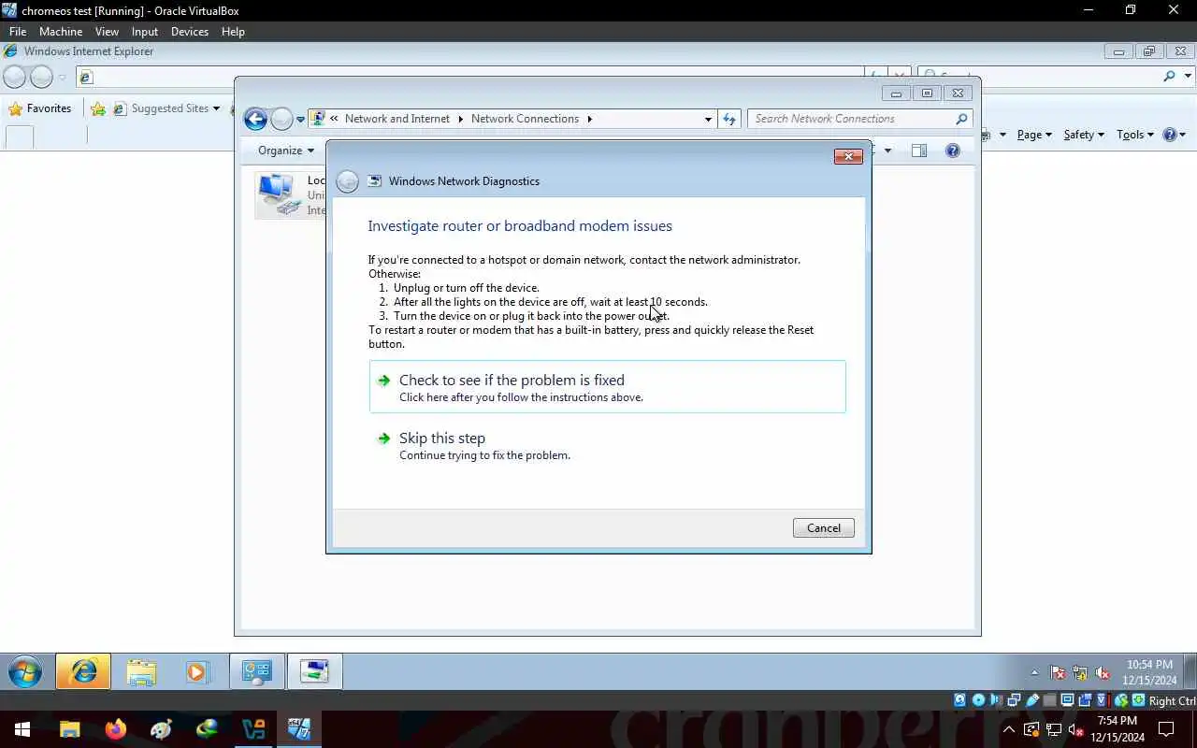Toggle the preview pane in Network Connections

(x=919, y=151)
